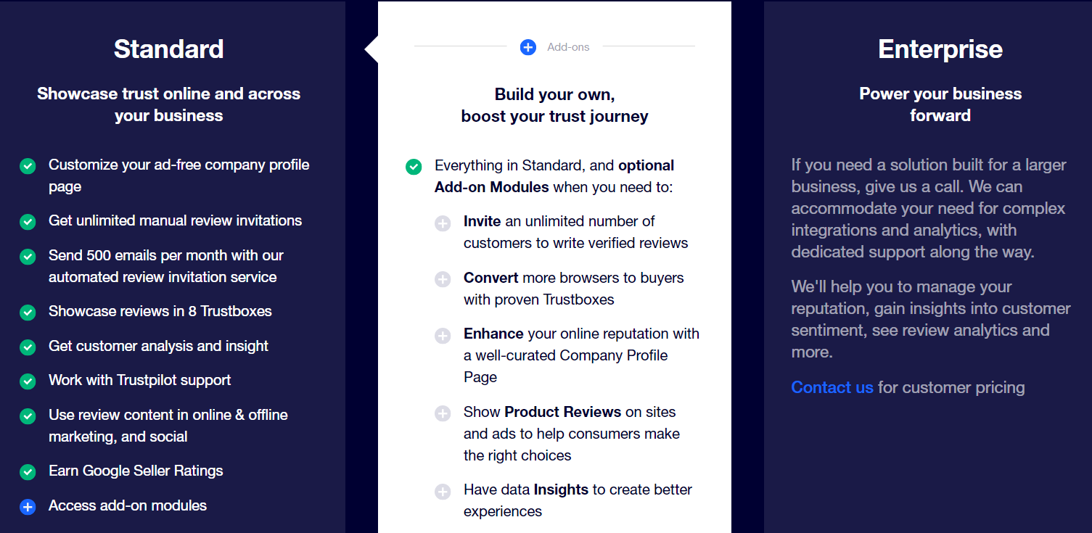Image resolution: width=1092 pixels, height=533 pixels.
Task: Click 'Get customer analysis and insight' text
Action: pyautogui.click(x=158, y=346)
